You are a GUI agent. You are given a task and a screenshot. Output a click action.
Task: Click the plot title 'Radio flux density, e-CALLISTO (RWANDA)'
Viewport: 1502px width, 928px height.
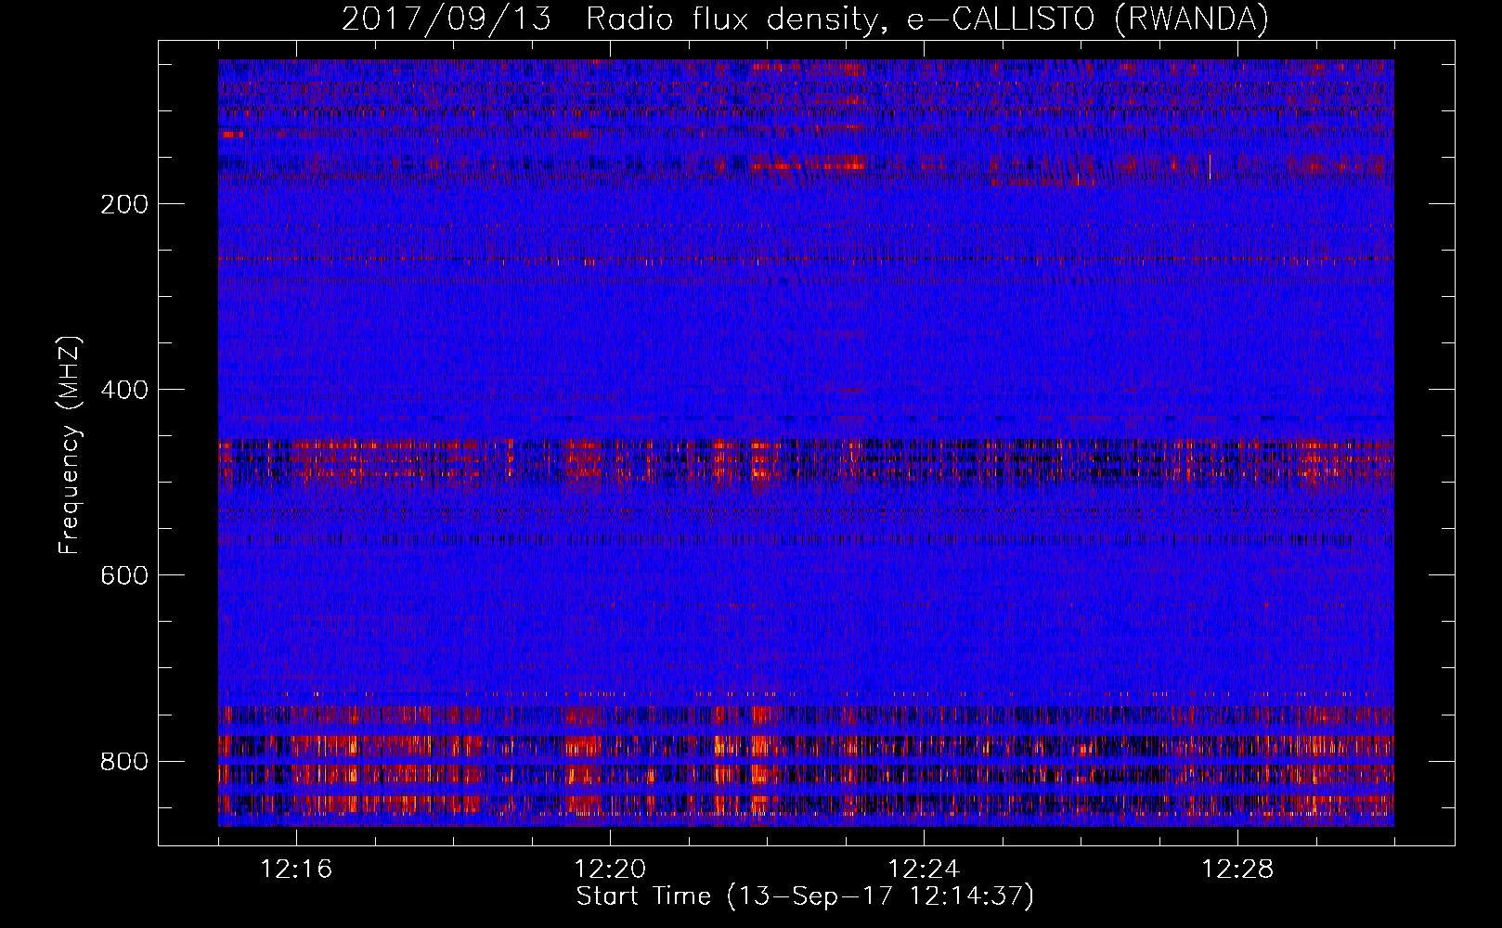point(927,19)
